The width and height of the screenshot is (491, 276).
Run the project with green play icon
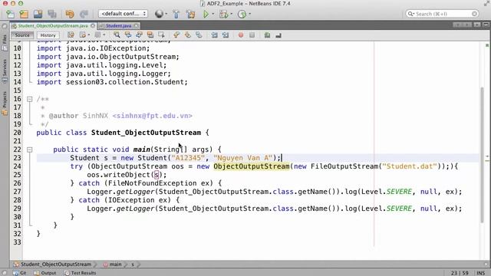206,14
